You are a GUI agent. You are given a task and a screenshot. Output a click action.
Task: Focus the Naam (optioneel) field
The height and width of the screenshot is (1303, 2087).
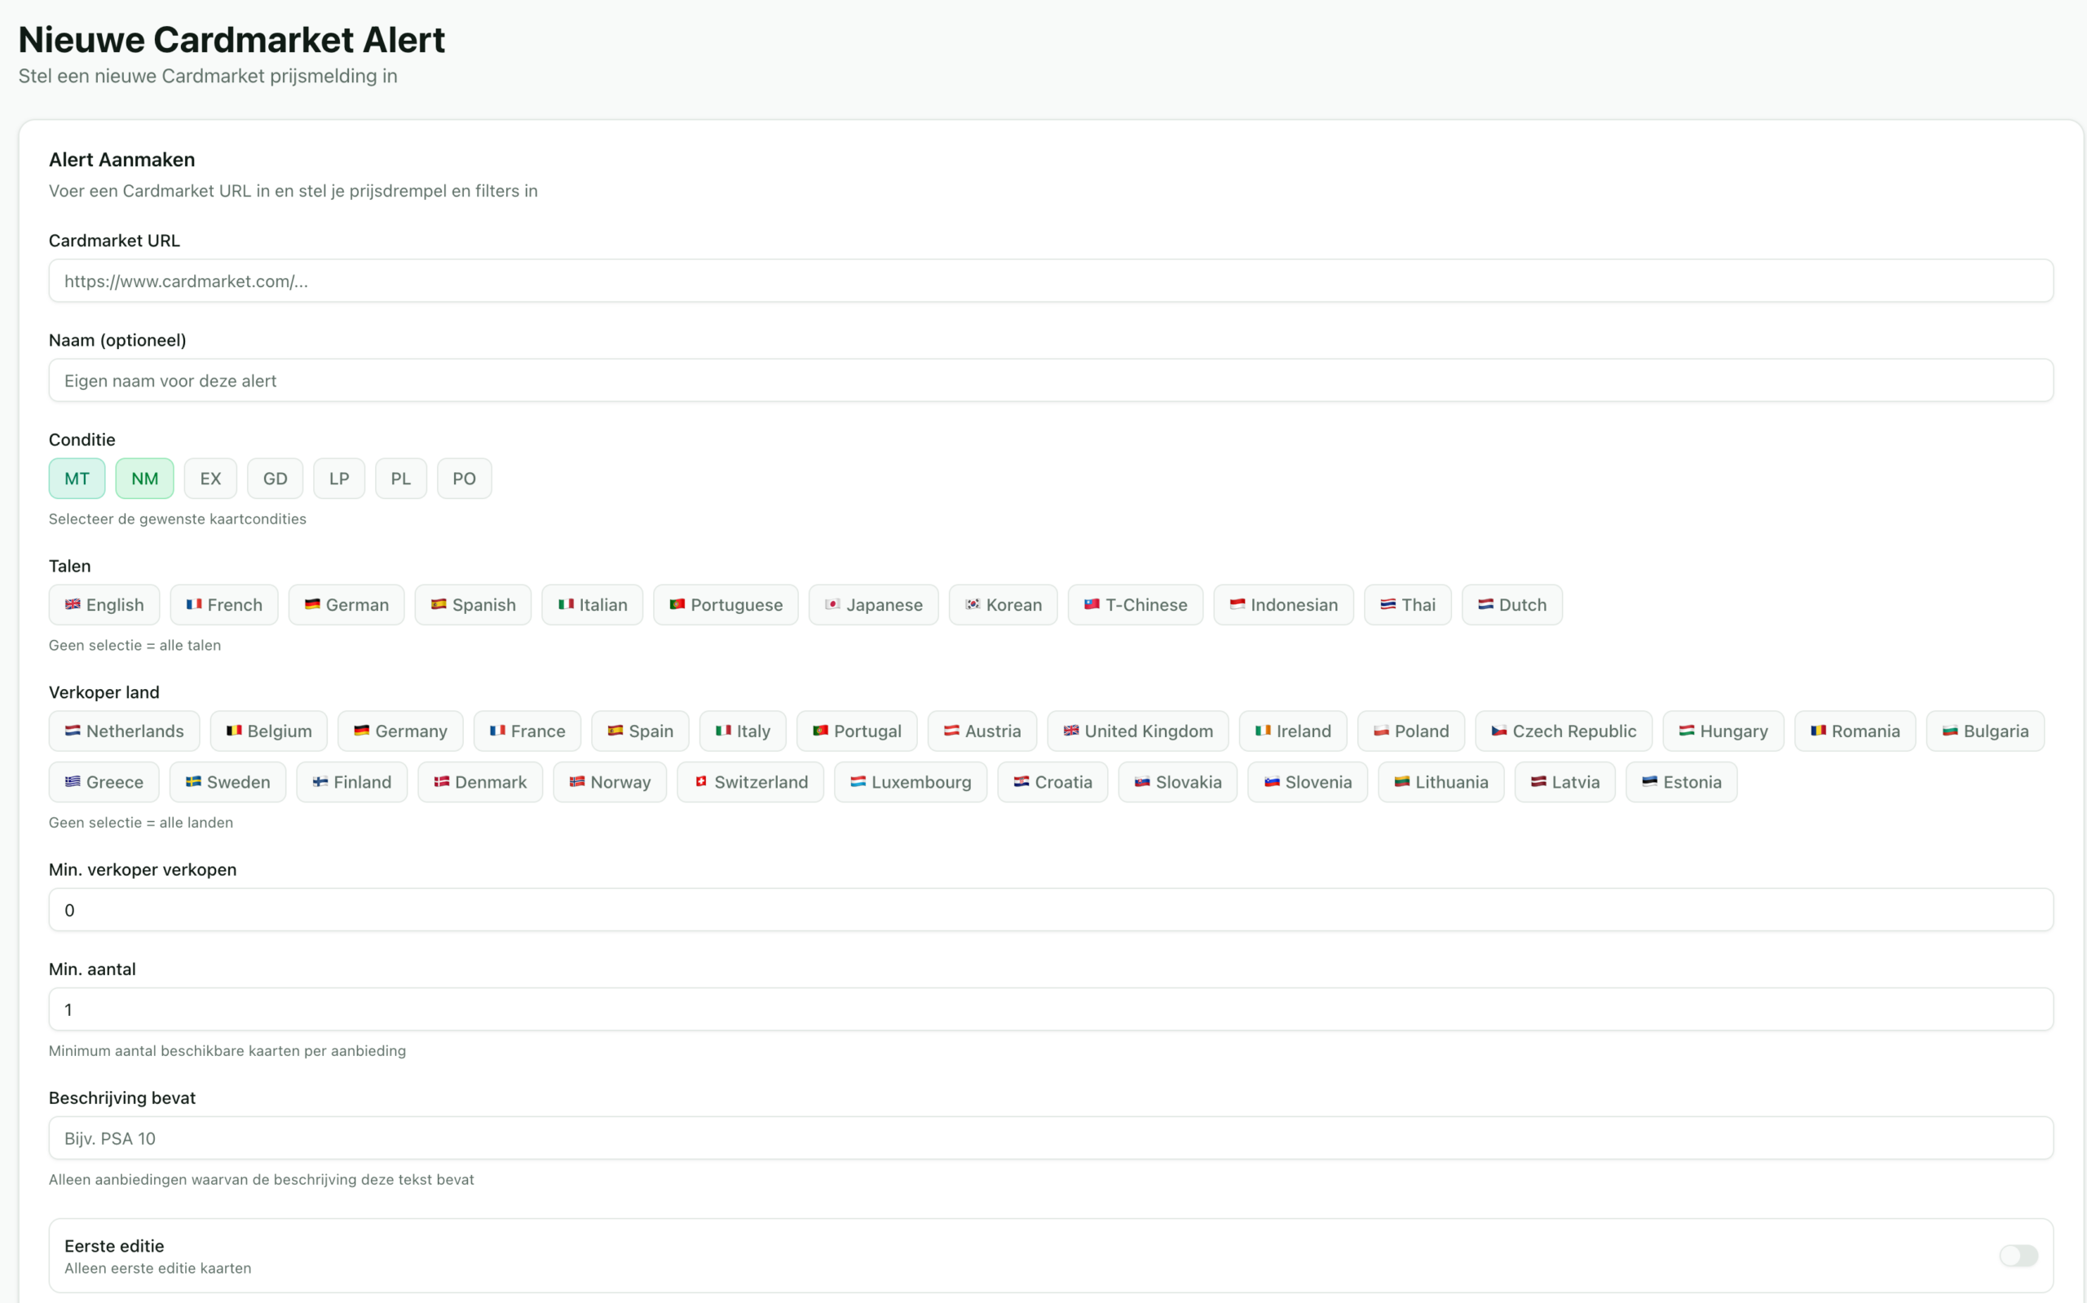point(1051,380)
